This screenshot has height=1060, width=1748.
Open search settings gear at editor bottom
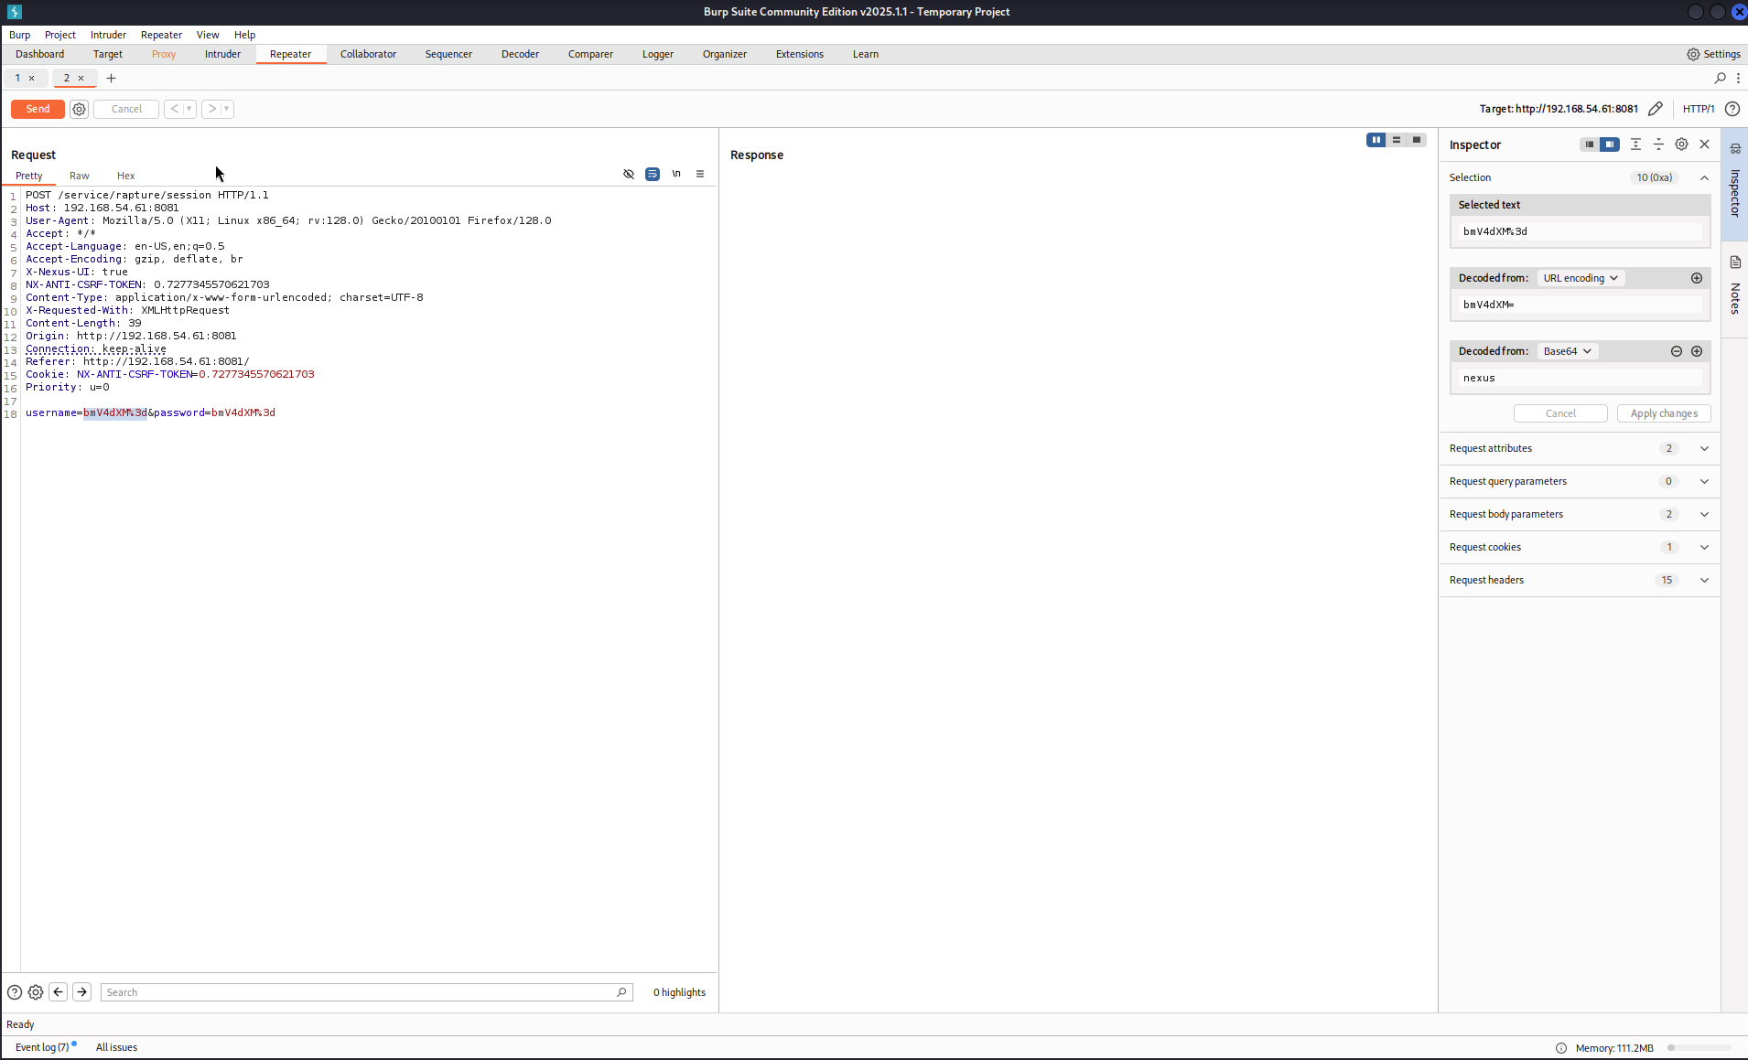point(36,992)
